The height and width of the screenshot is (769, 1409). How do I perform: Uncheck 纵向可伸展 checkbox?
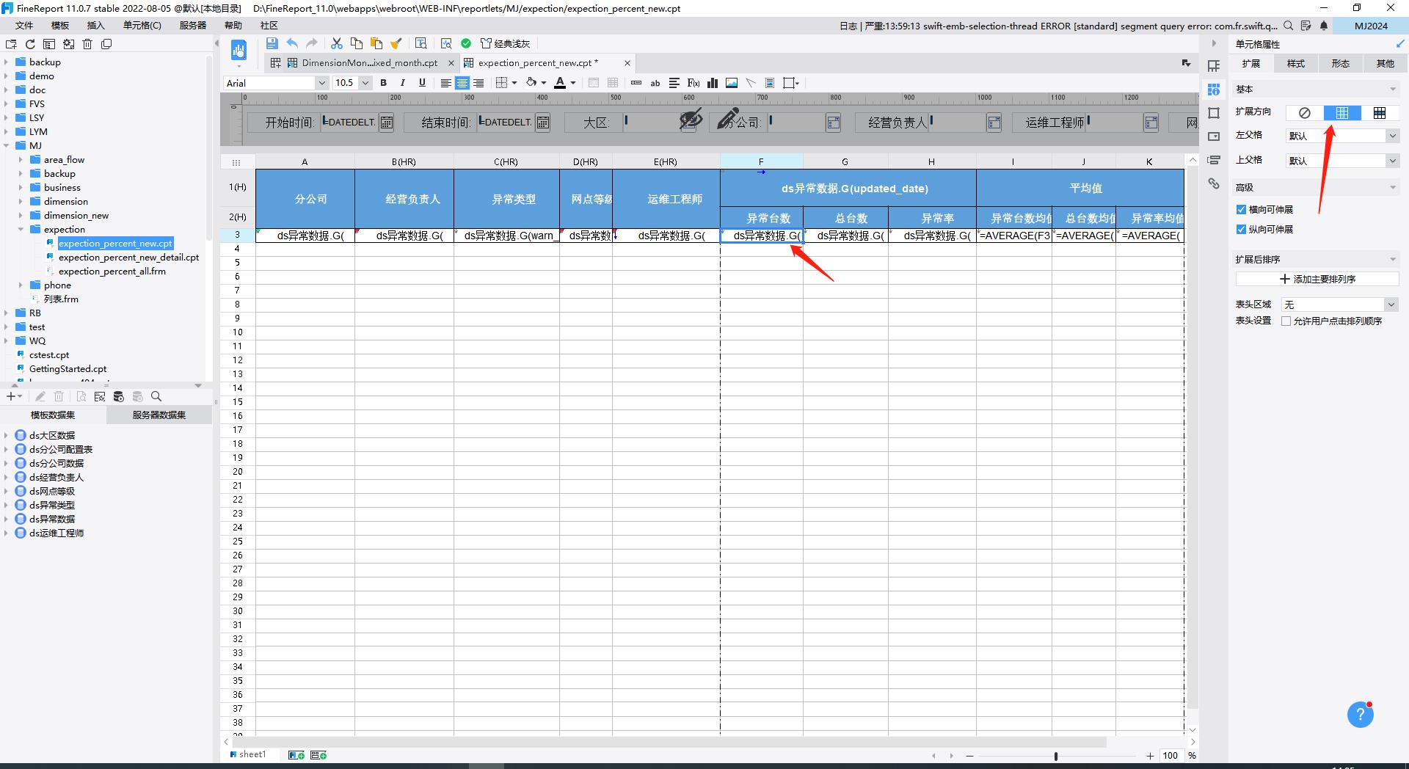[1241, 230]
